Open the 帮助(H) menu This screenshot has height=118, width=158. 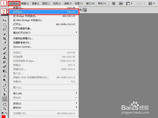click(102, 3)
